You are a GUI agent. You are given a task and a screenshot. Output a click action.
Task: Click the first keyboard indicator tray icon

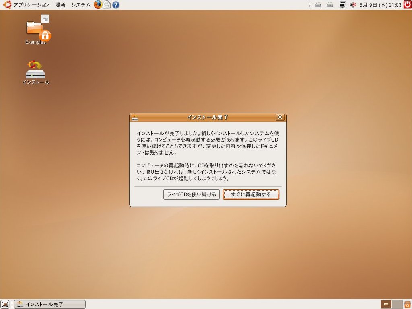tap(318, 5)
